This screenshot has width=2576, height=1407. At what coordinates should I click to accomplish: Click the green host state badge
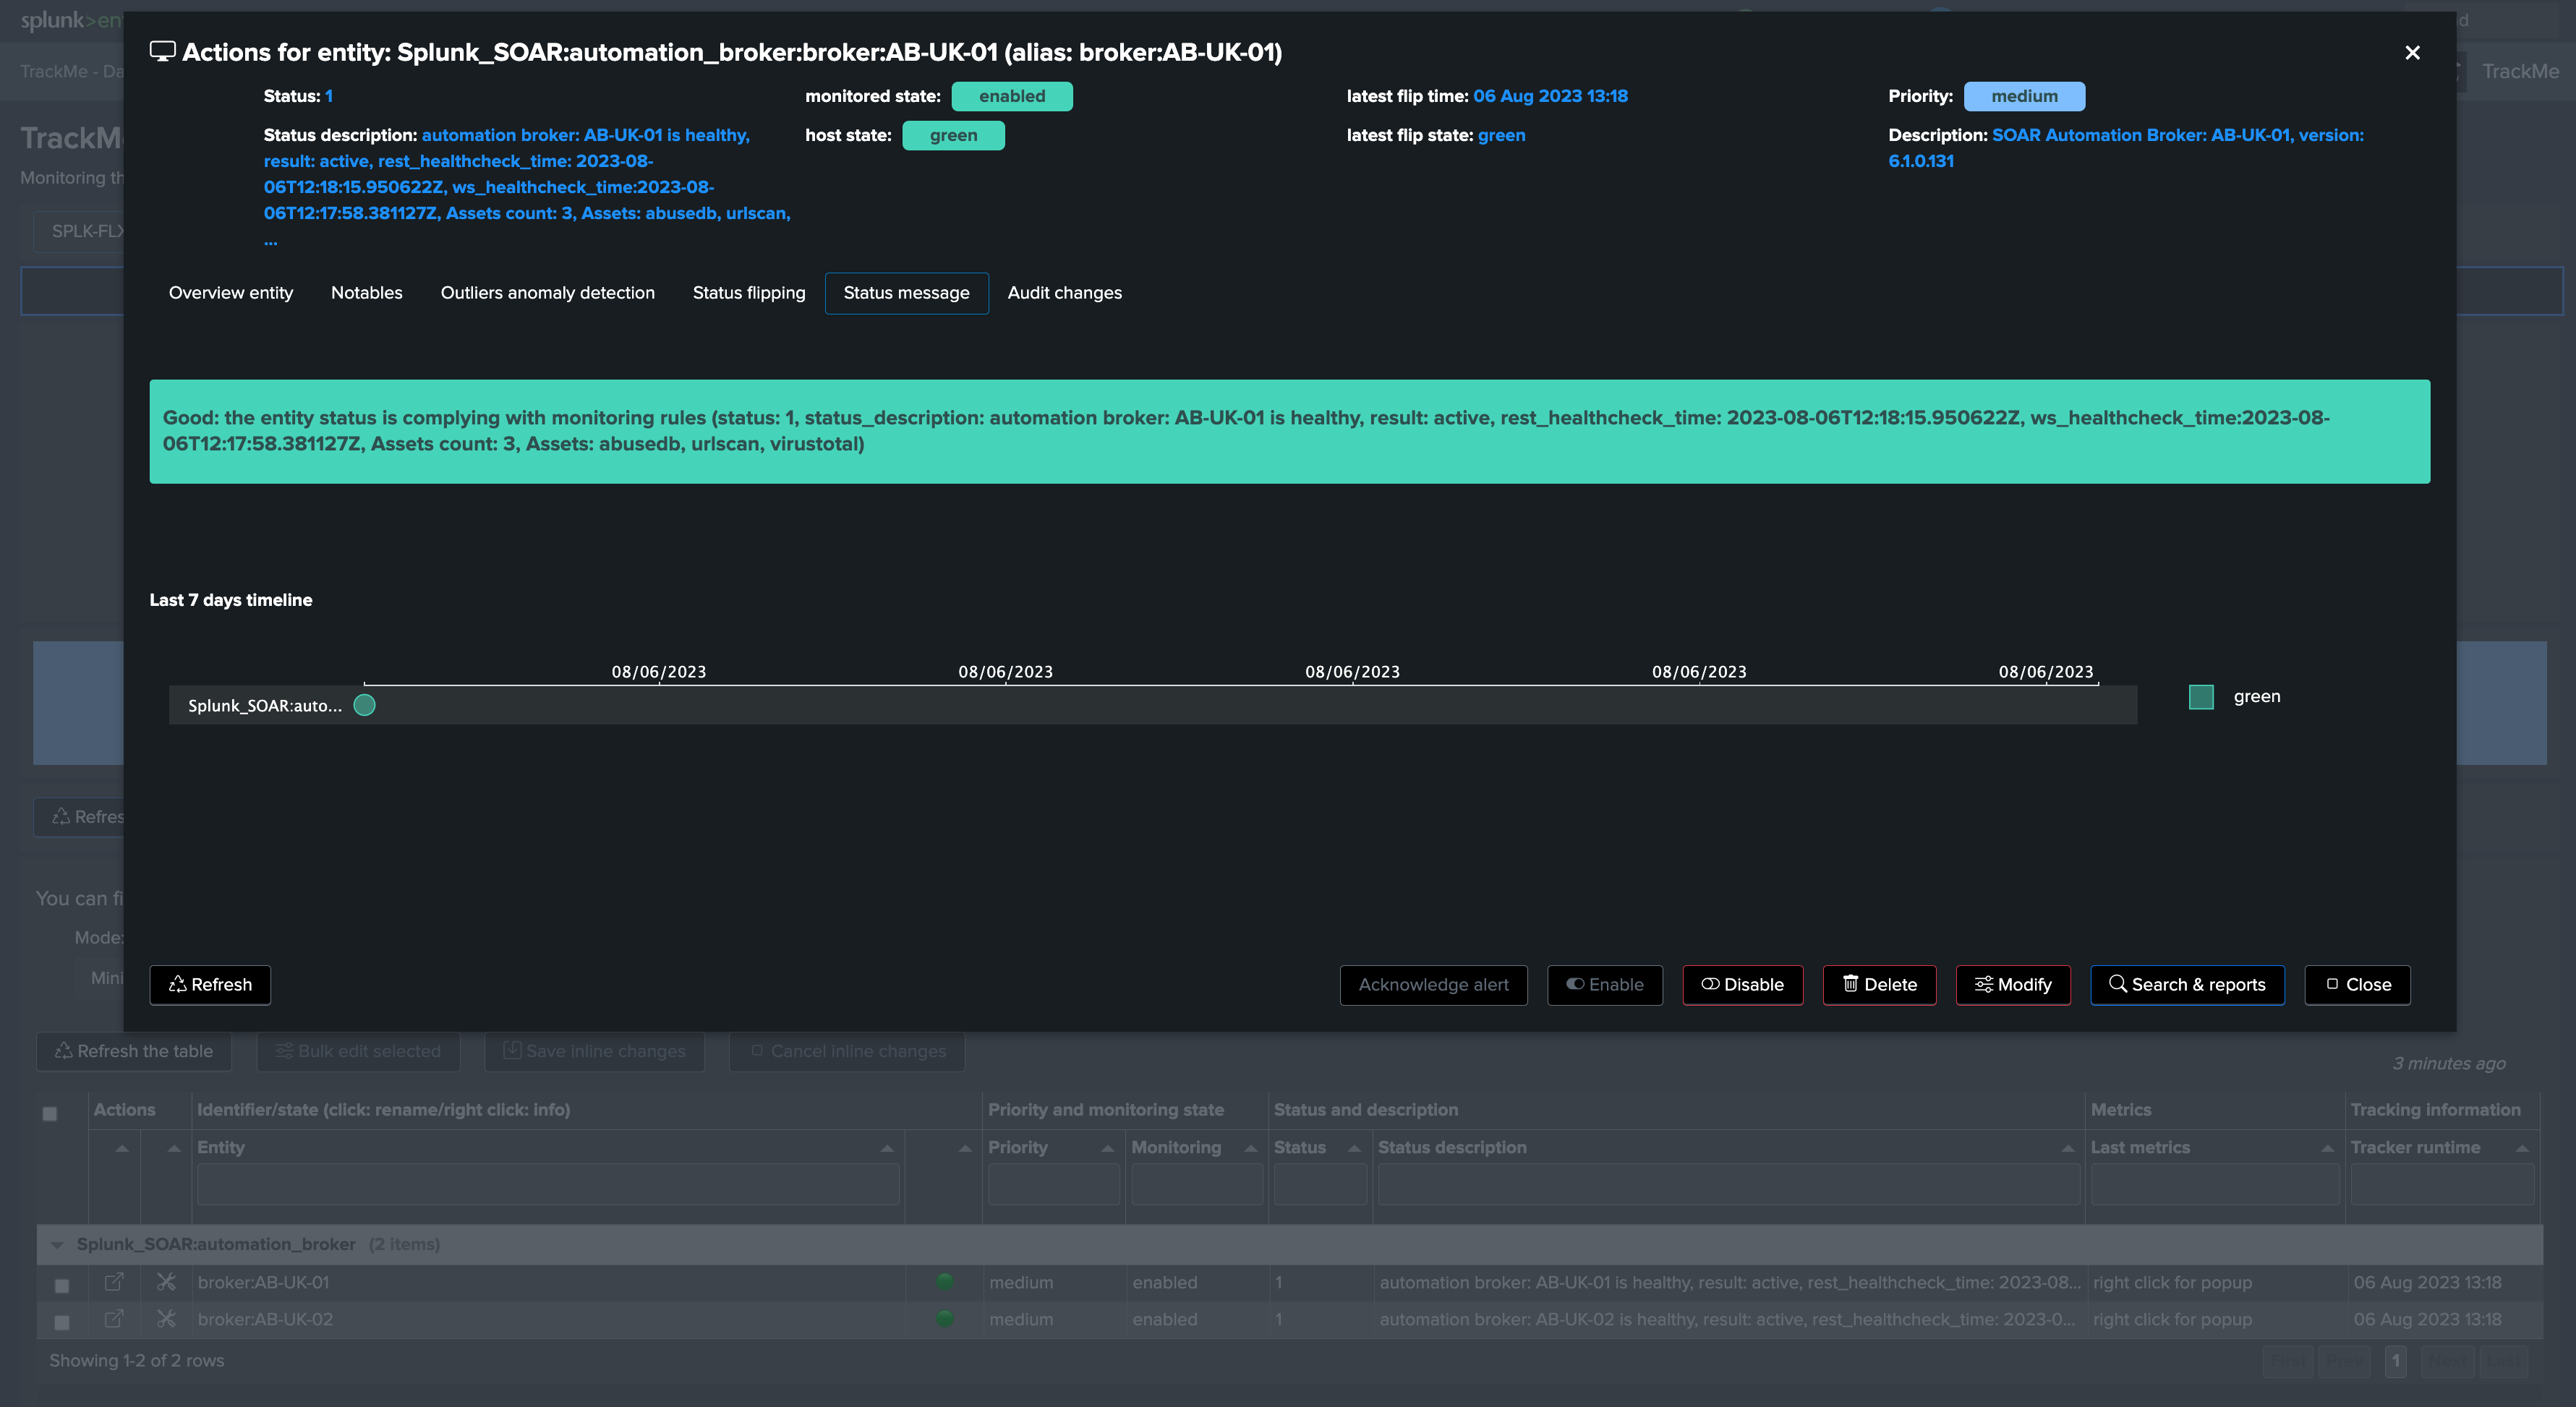(953, 135)
